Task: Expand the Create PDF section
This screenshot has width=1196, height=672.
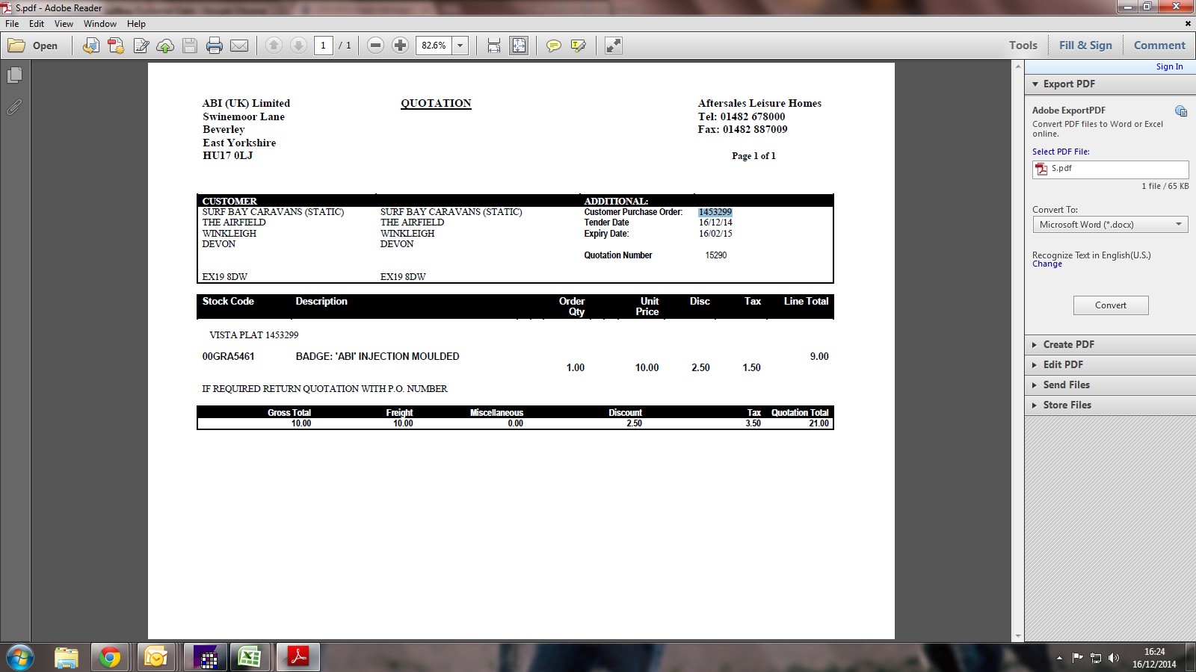Action: 1110,345
